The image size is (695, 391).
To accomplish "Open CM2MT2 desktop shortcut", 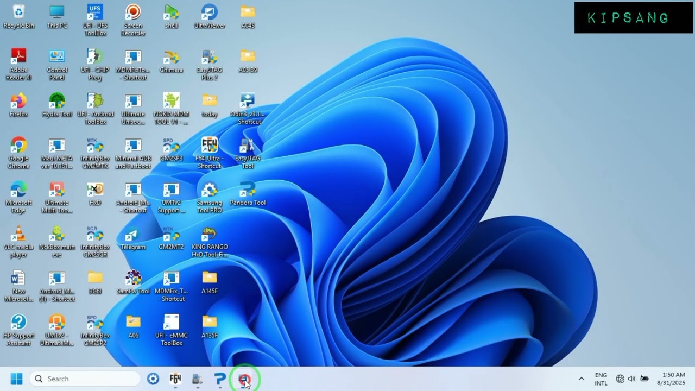I will click(172, 238).
